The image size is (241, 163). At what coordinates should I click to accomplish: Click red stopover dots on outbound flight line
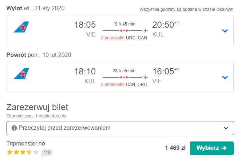pyautogui.click(x=124, y=31)
